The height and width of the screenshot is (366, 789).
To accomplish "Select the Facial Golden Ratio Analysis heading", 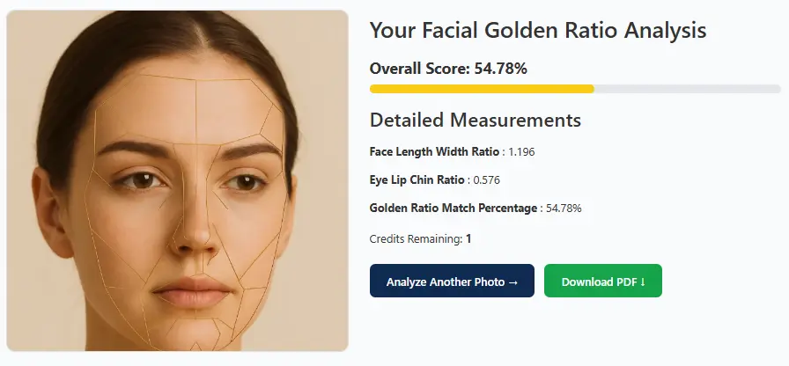I will pos(537,30).
